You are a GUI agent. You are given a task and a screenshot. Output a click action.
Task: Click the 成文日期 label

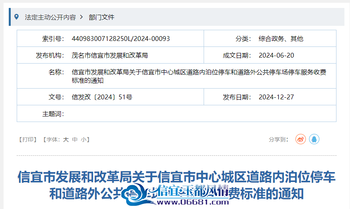(x=237, y=55)
